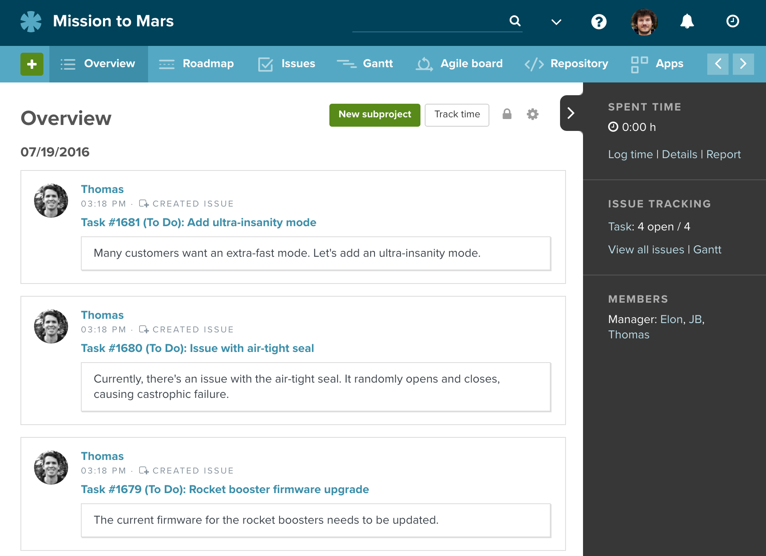Click the rocket boosters firmware description text

tap(266, 520)
